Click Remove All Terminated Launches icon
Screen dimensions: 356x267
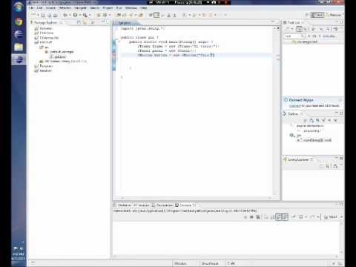pos(258,217)
